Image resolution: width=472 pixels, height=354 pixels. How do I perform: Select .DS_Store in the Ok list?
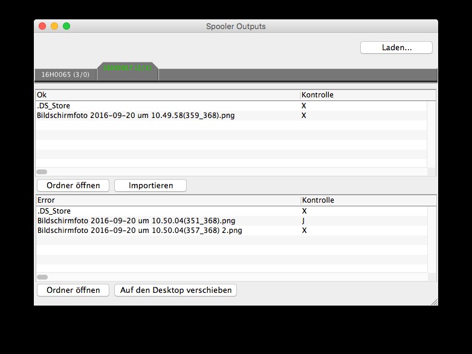click(x=54, y=106)
